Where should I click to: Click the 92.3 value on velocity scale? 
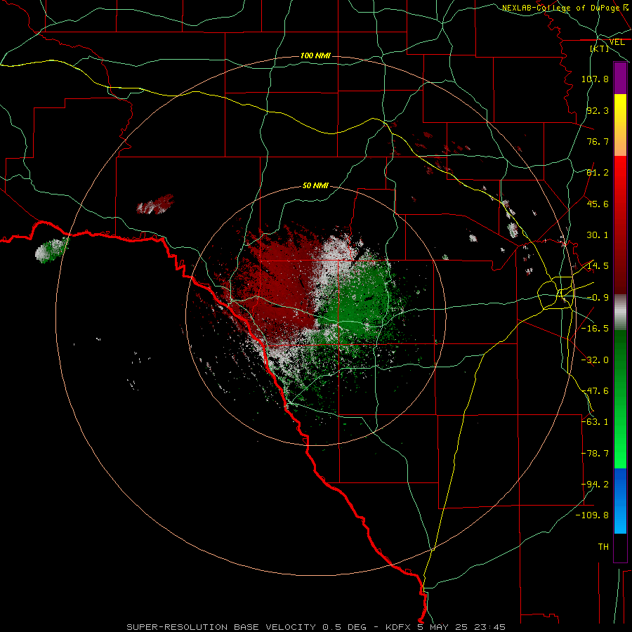coord(598,110)
